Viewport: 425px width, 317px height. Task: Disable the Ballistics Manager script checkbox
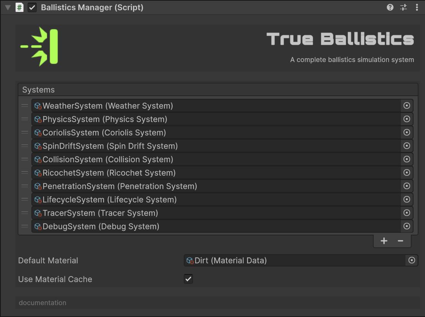(32, 7)
